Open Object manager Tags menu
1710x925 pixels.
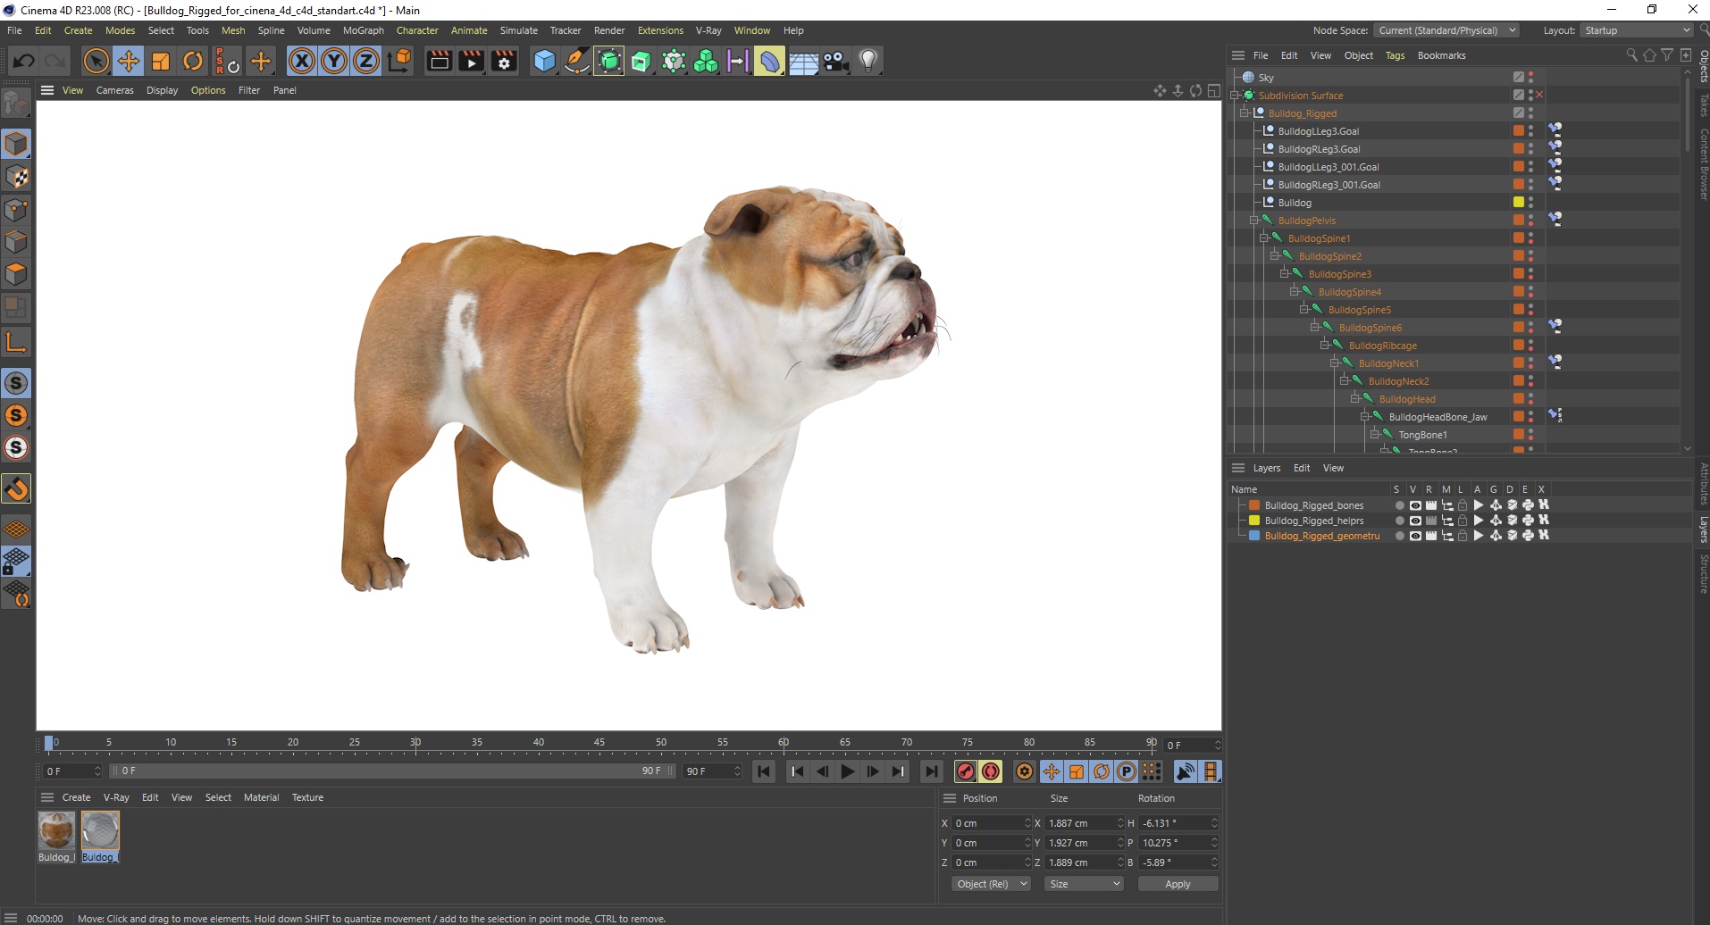tap(1395, 55)
